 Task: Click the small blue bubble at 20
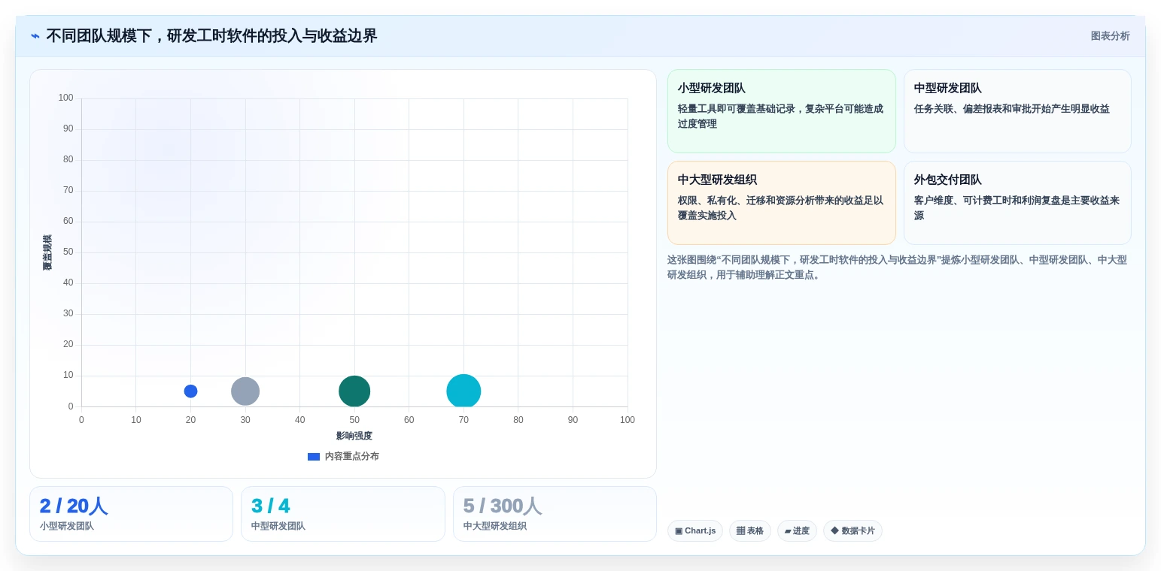(x=190, y=391)
